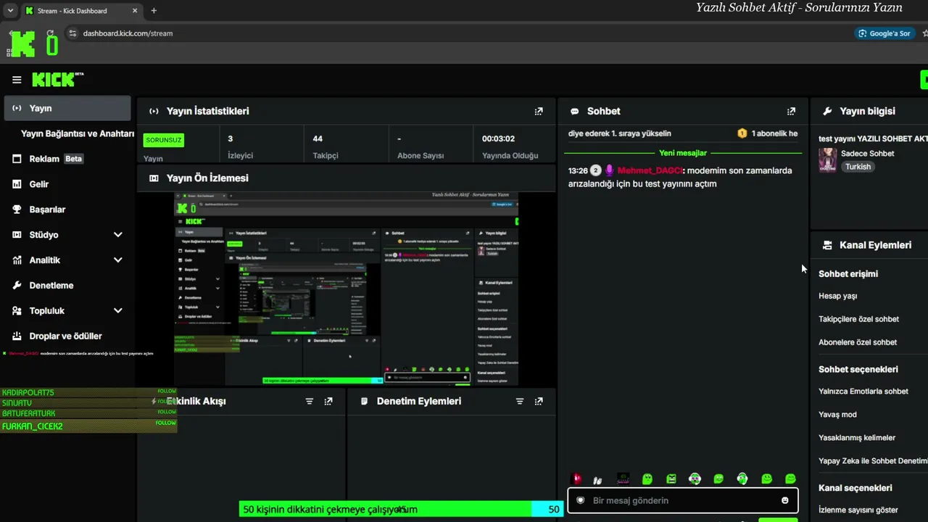The width and height of the screenshot is (928, 522).
Task: Click the Sadece Sohbet category thumbnail
Action: click(x=828, y=160)
